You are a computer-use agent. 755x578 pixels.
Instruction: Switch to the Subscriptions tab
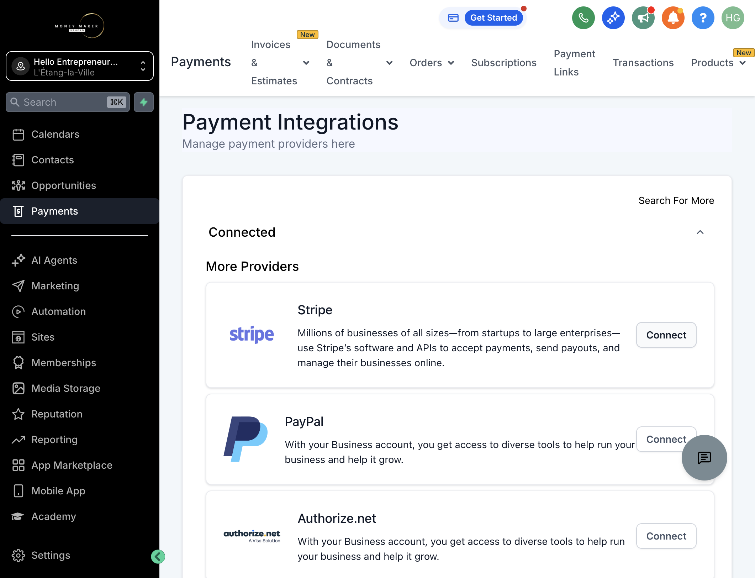coord(503,63)
